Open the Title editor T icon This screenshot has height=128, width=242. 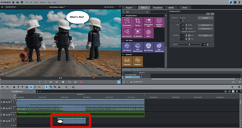click(18, 87)
